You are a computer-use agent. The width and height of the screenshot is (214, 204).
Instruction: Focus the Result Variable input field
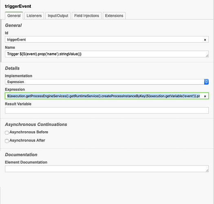pyautogui.click(x=107, y=110)
